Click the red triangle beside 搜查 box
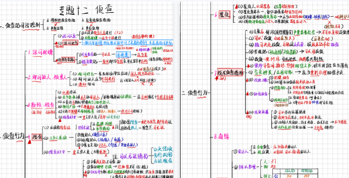Viewport: 349px width, 178px height. click(x=29, y=142)
